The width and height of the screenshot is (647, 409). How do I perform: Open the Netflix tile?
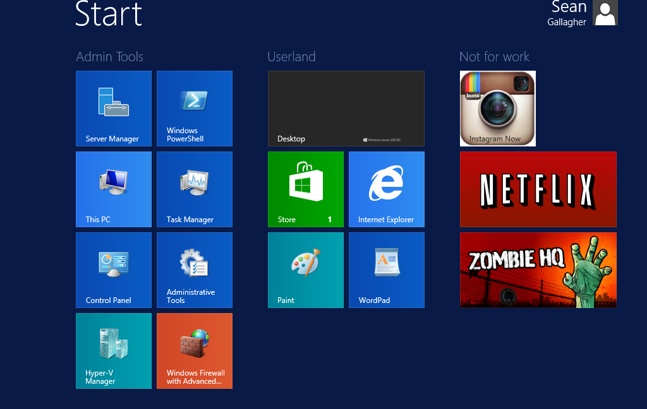[538, 189]
